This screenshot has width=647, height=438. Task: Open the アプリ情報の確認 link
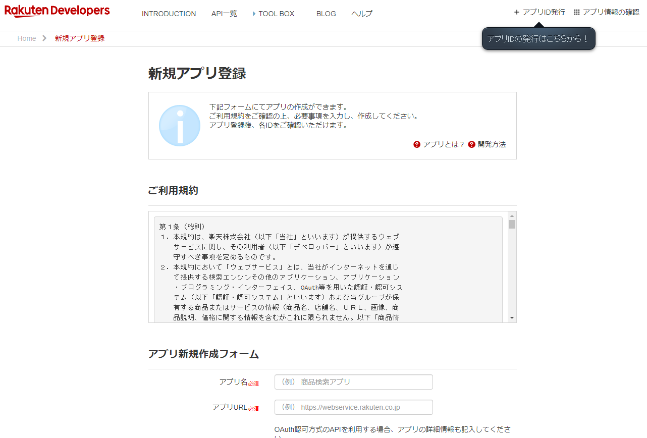[x=611, y=12]
